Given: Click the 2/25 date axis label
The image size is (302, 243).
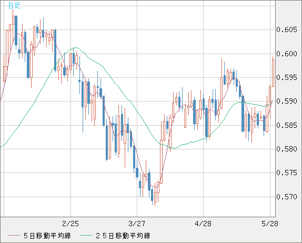Looking at the screenshot, I should click(x=71, y=224).
